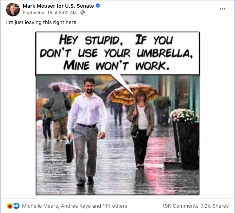Screen dimensions: 235x213
Task: Open the "Mark Meuser for U.S. Senate" page
Action: 58,6
